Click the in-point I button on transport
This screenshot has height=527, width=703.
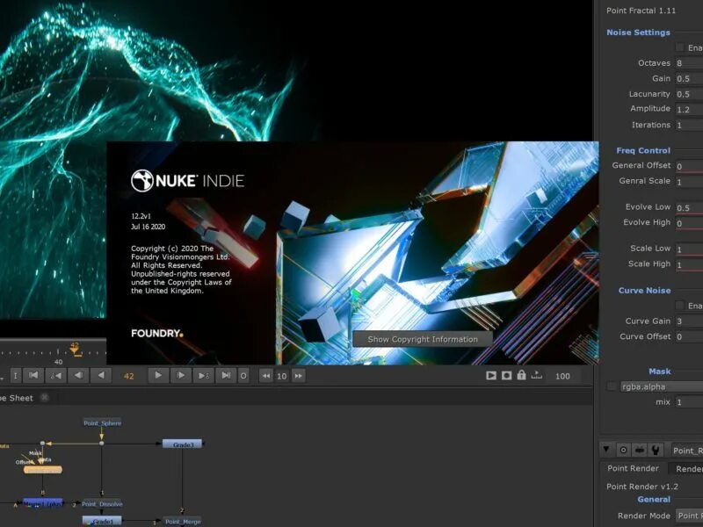[15, 376]
